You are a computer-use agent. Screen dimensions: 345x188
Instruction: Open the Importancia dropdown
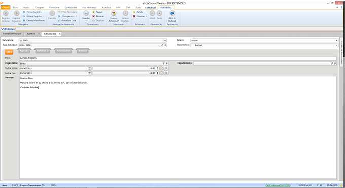coord(337,45)
